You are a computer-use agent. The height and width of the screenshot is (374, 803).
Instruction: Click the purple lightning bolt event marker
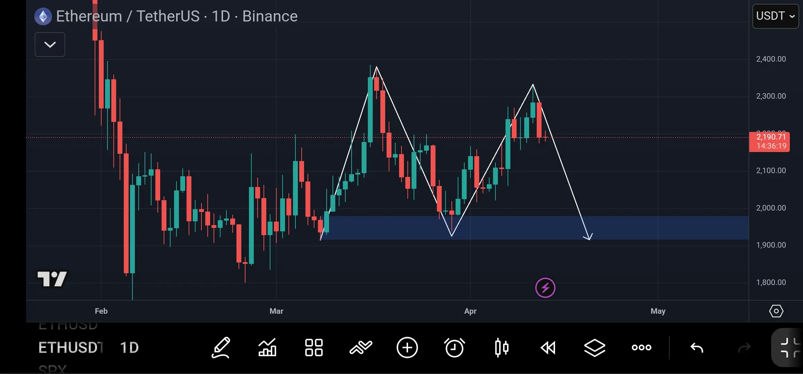coord(545,287)
